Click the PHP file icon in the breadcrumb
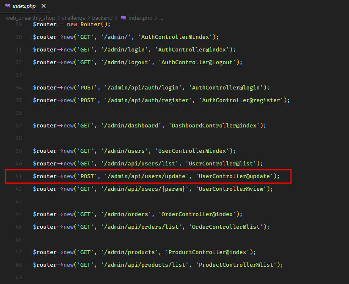The width and height of the screenshot is (349, 284). pos(124,18)
